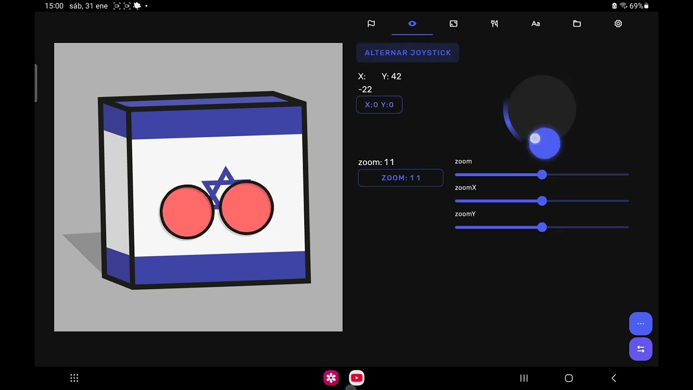Click the "Y: 42" coordinate readout

click(x=391, y=76)
